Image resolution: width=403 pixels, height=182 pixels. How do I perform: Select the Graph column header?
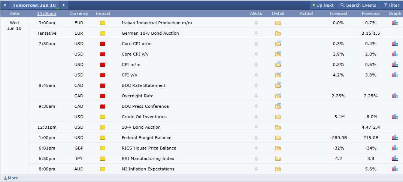tap(395, 13)
